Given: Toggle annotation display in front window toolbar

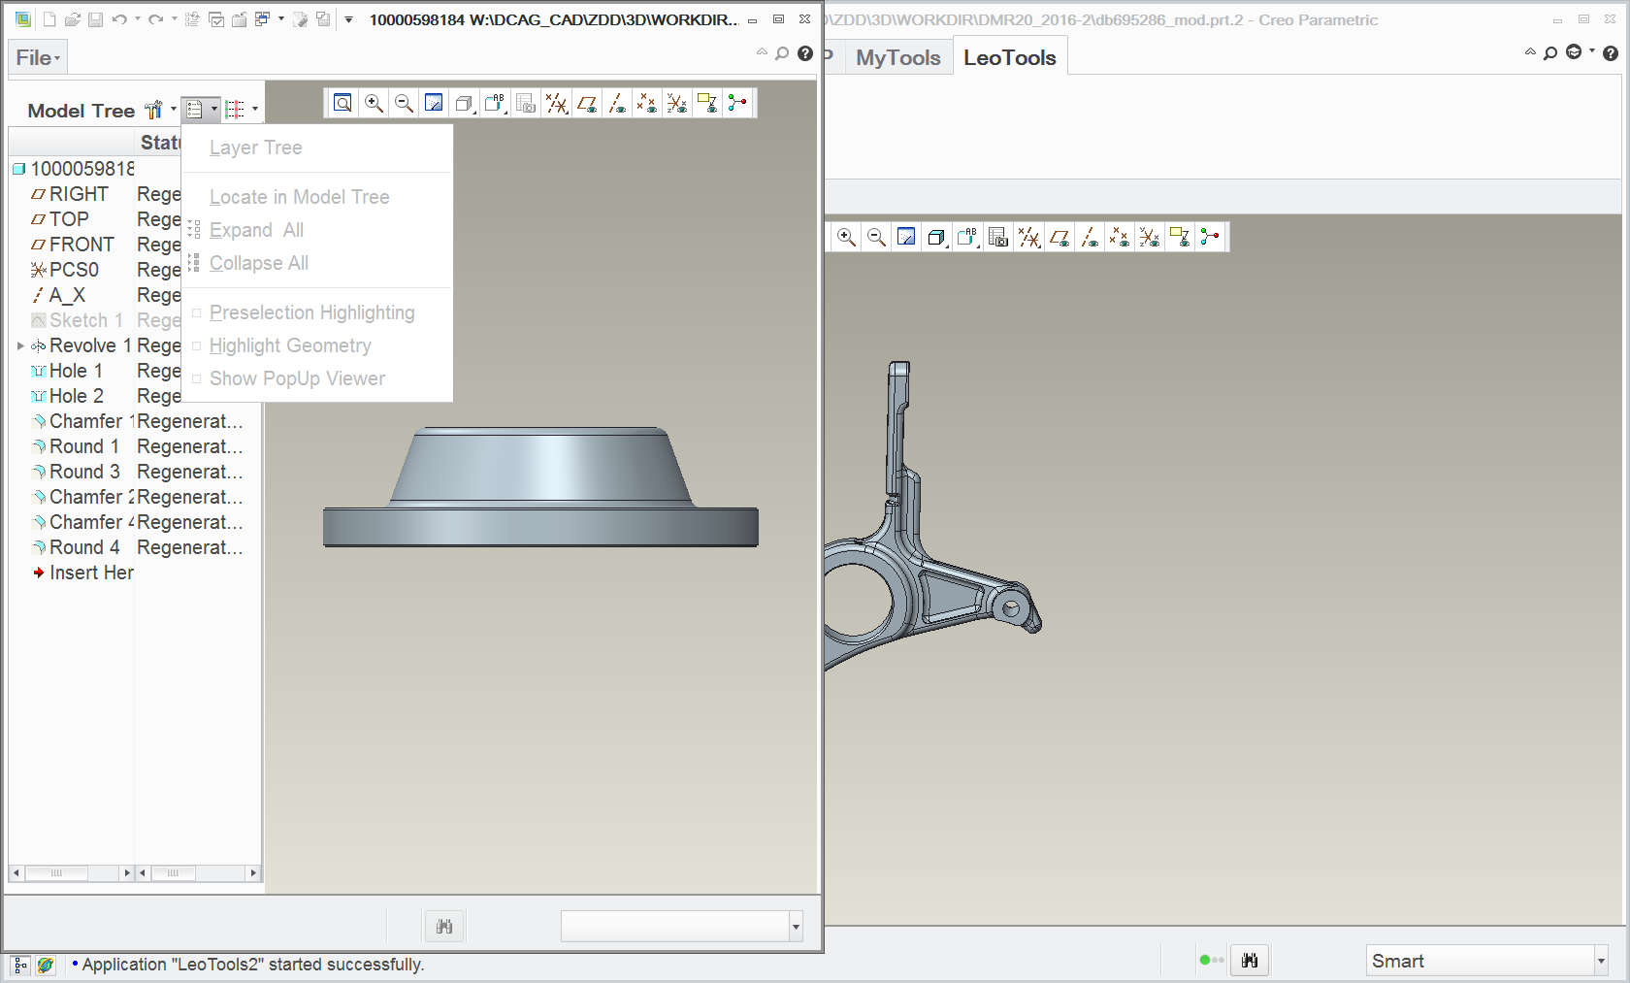Looking at the screenshot, I should click(x=707, y=103).
